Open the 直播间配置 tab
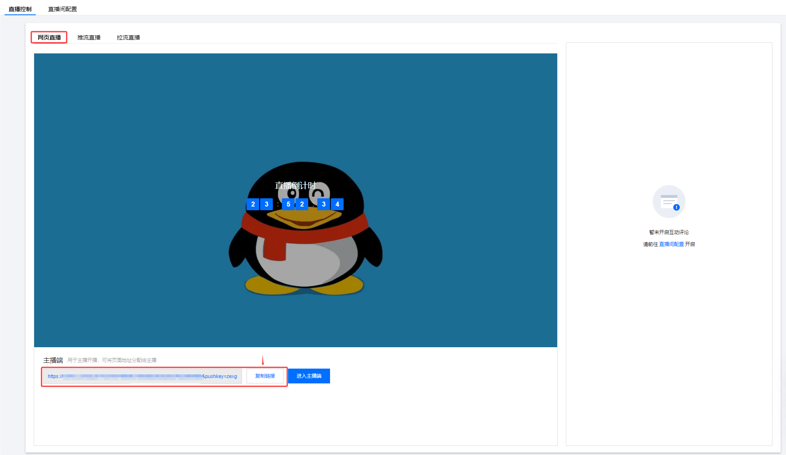Viewport: 786px width, 455px height. (x=63, y=9)
